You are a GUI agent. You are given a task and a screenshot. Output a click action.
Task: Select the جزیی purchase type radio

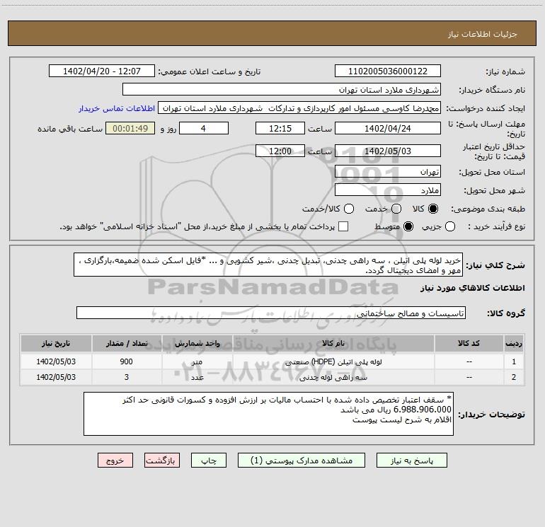point(450,226)
